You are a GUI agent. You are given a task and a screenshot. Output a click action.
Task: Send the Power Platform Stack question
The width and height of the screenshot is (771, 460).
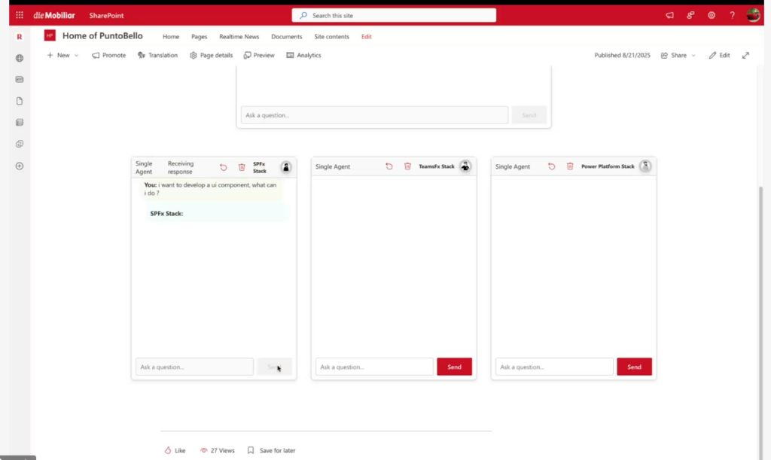click(634, 367)
